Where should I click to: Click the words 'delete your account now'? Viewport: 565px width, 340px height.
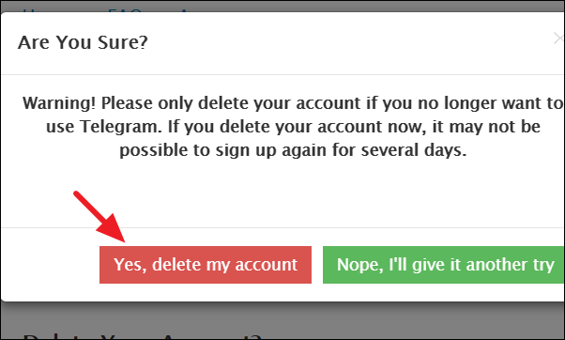(321, 127)
